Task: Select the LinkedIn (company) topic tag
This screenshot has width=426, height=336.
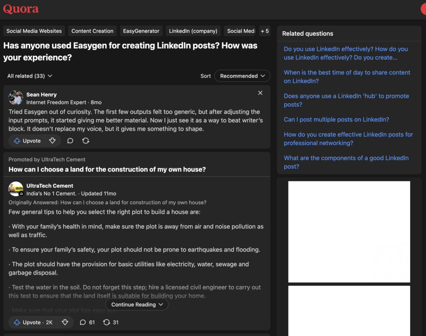Action: coord(193,31)
